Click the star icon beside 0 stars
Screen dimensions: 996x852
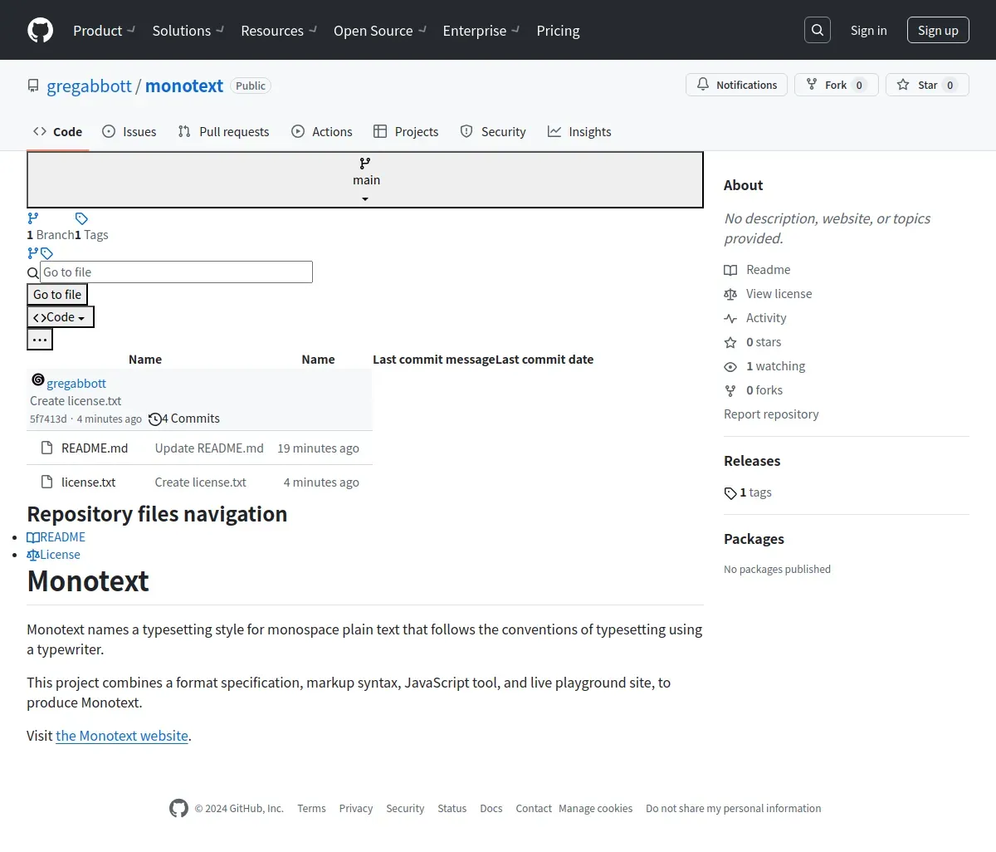[730, 342]
